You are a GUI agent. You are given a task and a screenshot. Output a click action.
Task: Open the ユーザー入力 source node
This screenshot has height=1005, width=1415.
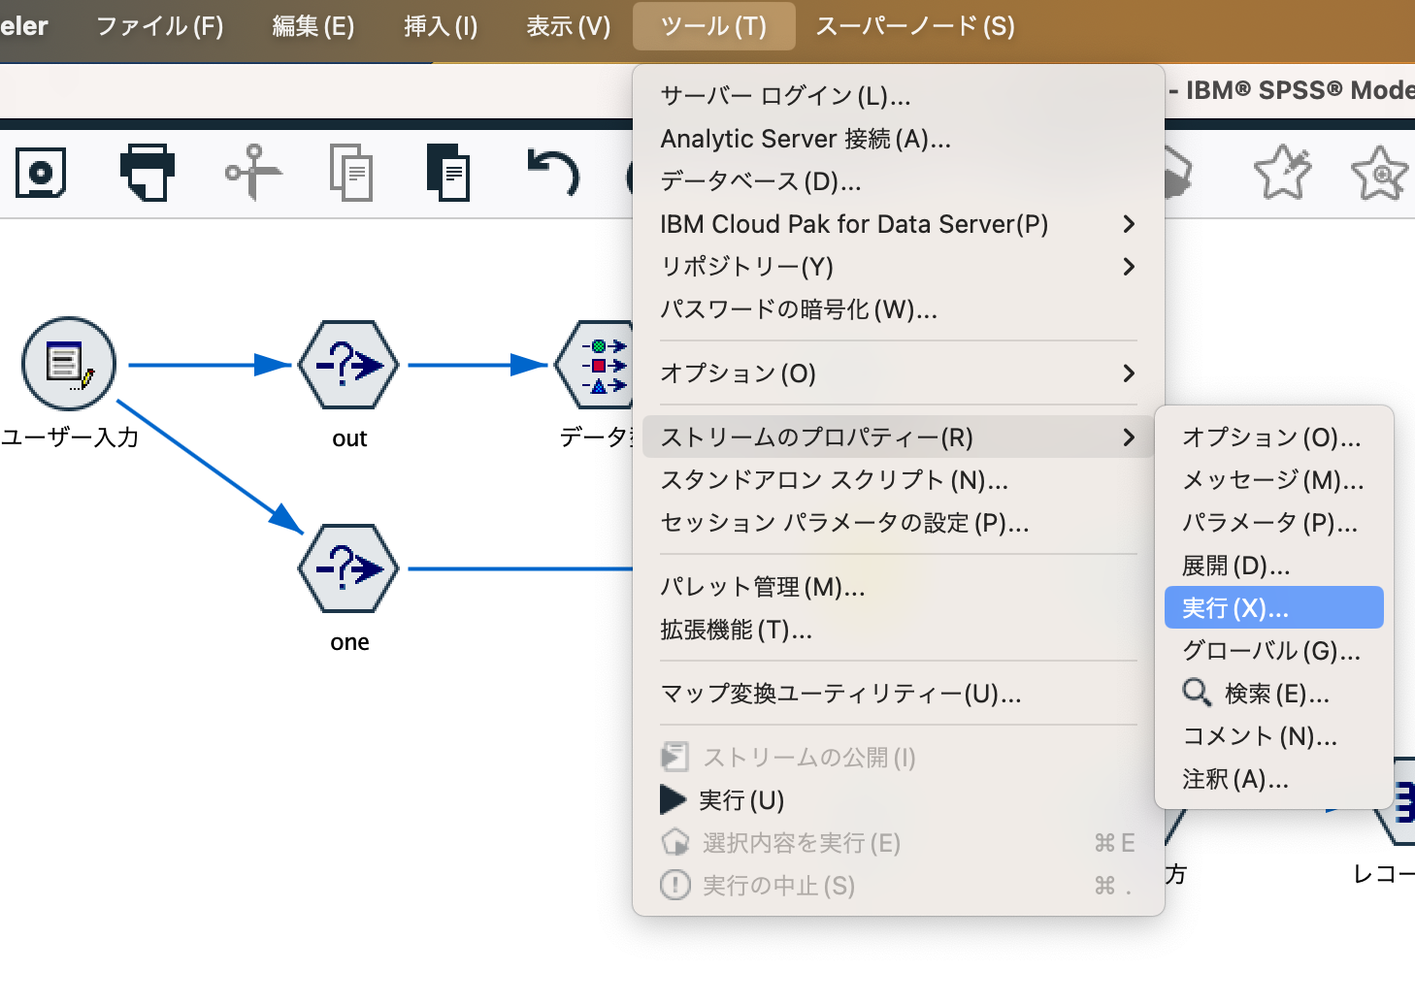click(69, 364)
